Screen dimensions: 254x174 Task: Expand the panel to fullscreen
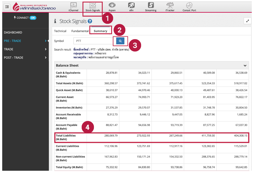248,21
